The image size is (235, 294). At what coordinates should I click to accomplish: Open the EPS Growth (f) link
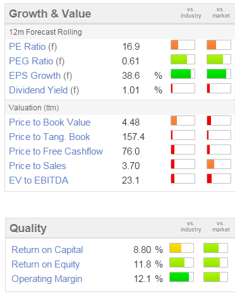[x=40, y=76]
